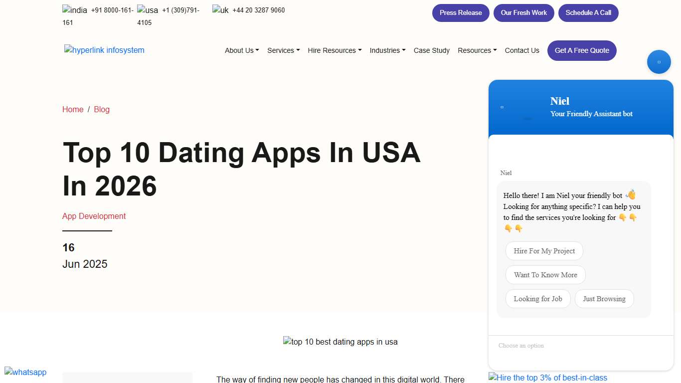681x383 pixels.
Task: Expand the About Us dropdown
Action: (x=241, y=50)
